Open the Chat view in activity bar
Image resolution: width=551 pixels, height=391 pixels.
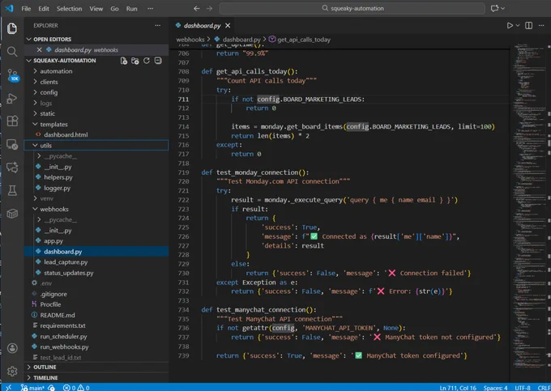[12, 167]
